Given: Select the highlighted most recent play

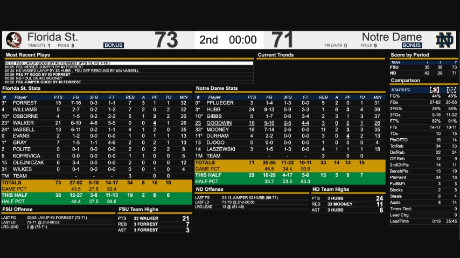Looking at the screenshot, I should pyautogui.click(x=128, y=63).
